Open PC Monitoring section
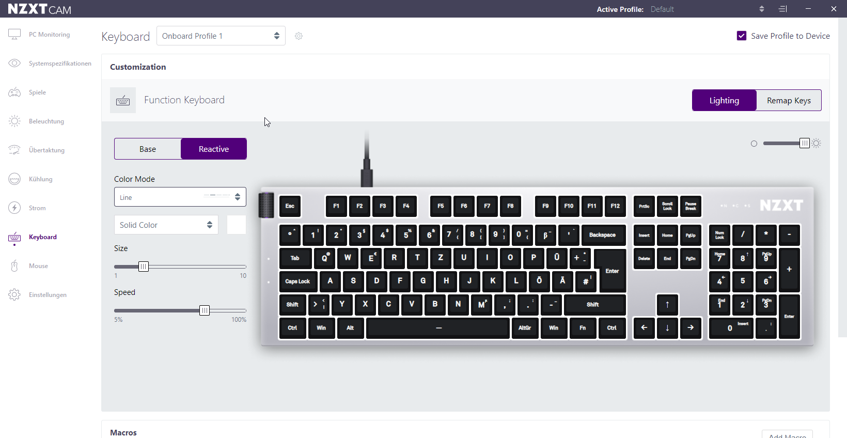This screenshot has width=847, height=438. [49, 35]
